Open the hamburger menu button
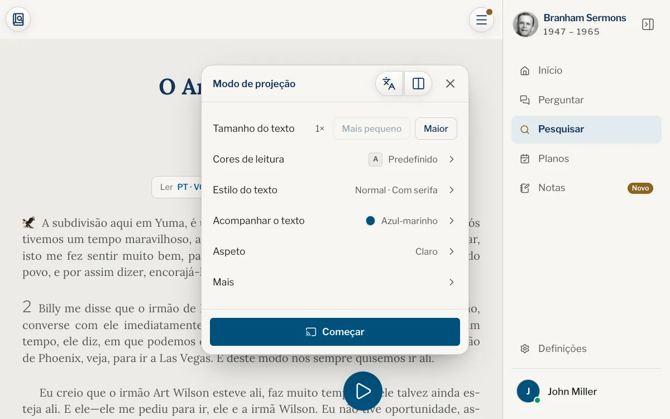The image size is (670, 419). (x=481, y=20)
